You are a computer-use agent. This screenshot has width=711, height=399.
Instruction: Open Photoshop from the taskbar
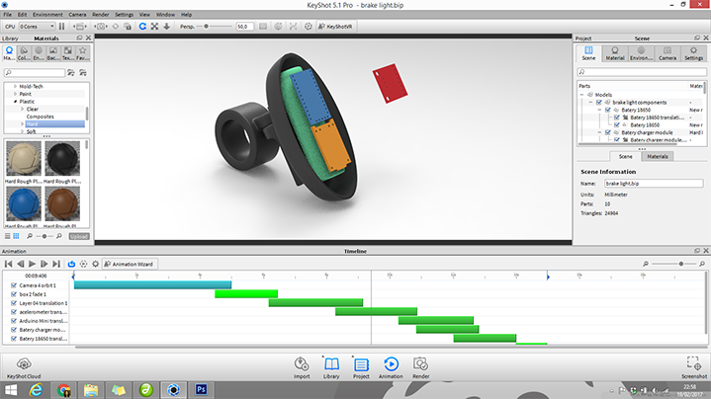click(x=202, y=390)
